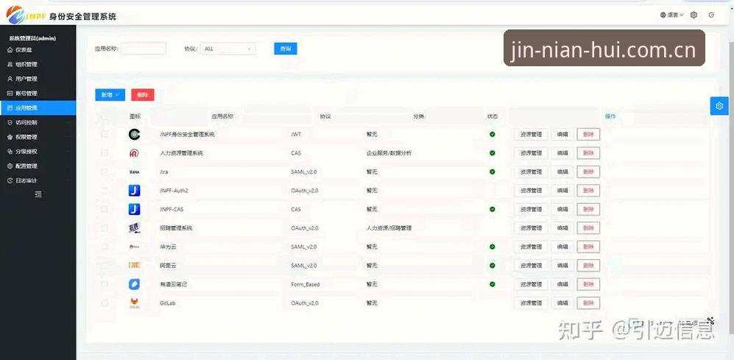Image resolution: width=734 pixels, height=360 pixels.
Task: Click 删除 for 招聘管理系统 row
Action: pyautogui.click(x=588, y=228)
